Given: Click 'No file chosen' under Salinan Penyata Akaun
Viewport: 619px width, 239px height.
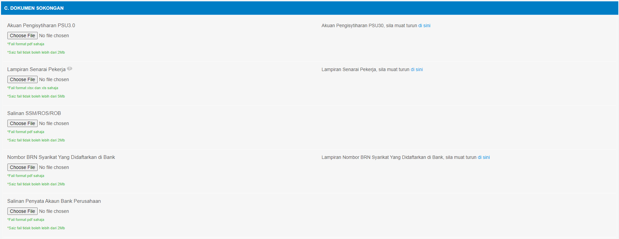Looking at the screenshot, I should pyautogui.click(x=54, y=211).
